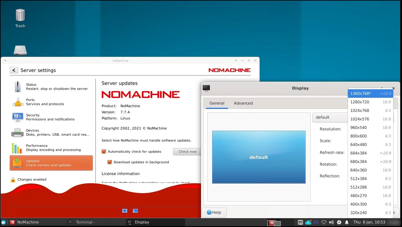Screen dimensions: 402x227
Task: Choose resolution 512x384
Action: 370,179
